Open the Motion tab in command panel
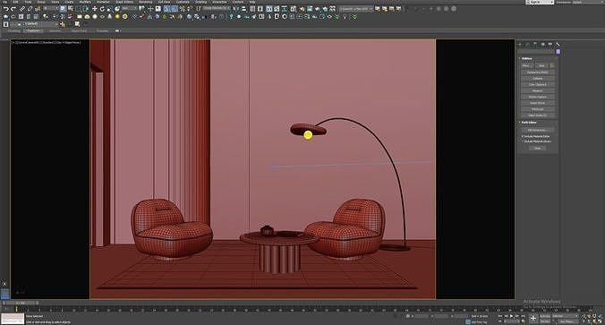 coord(542,44)
